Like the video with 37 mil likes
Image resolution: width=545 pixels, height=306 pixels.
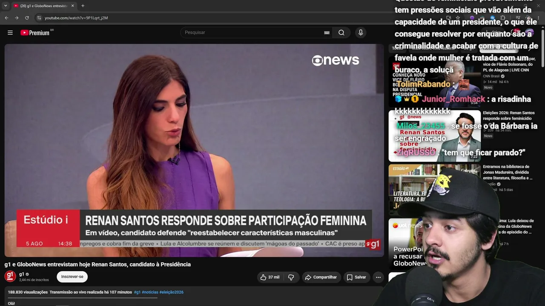point(270,277)
